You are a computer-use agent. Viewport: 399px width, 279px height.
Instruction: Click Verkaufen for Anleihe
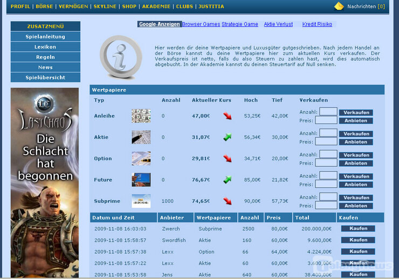pyautogui.click(x=356, y=112)
